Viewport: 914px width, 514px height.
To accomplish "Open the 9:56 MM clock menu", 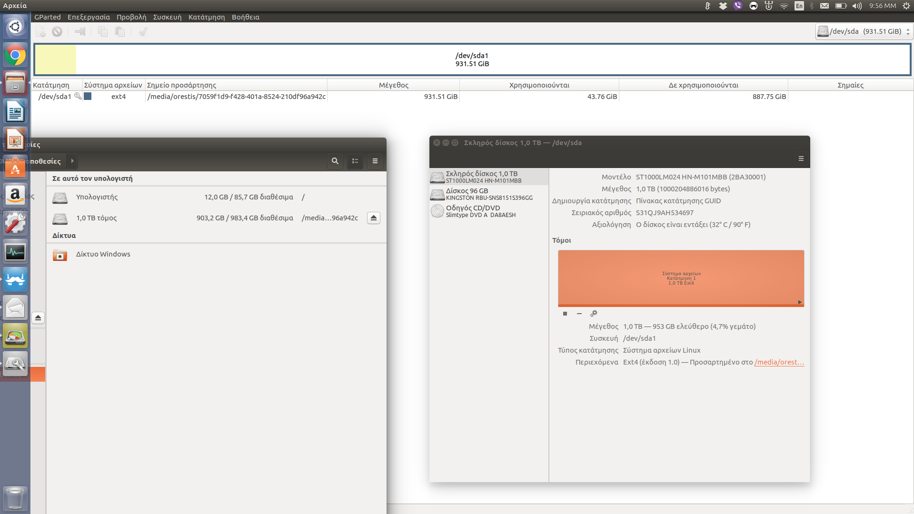I will pyautogui.click(x=883, y=6).
